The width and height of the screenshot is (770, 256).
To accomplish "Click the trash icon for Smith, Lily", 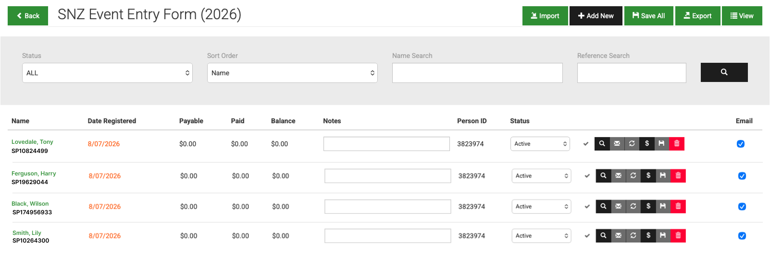I will pos(678,236).
